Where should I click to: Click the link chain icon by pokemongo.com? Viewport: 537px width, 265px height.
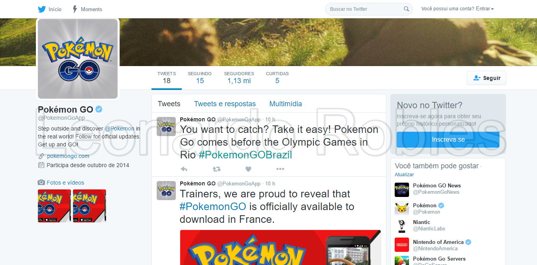(41, 156)
